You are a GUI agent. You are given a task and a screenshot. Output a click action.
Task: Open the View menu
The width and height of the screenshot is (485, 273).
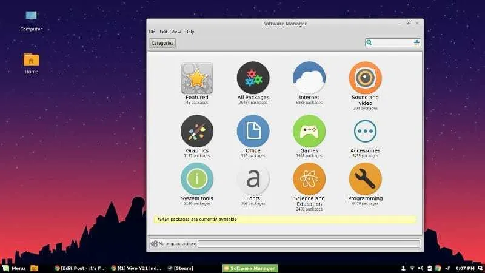176,32
